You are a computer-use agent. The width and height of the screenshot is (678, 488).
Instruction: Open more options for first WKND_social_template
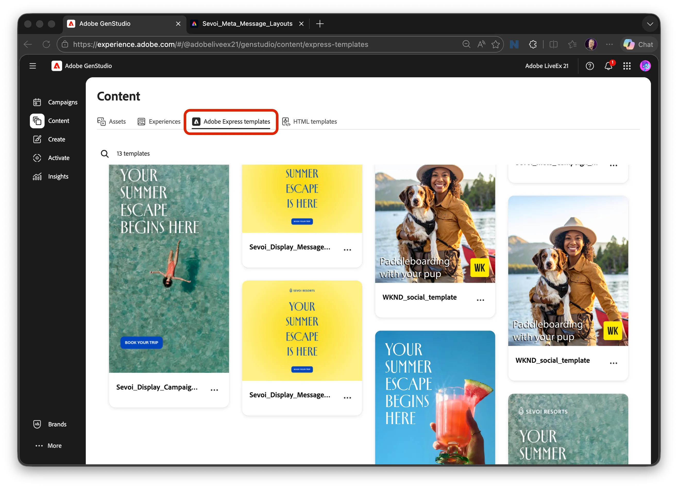480,300
